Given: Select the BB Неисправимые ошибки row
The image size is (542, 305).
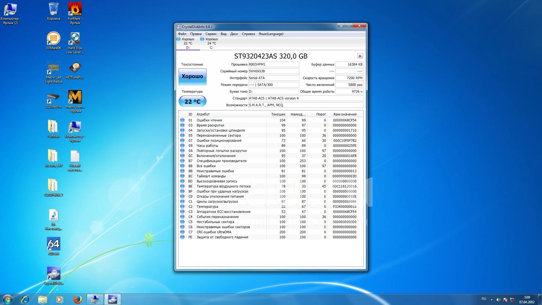Looking at the screenshot, I should (268, 171).
